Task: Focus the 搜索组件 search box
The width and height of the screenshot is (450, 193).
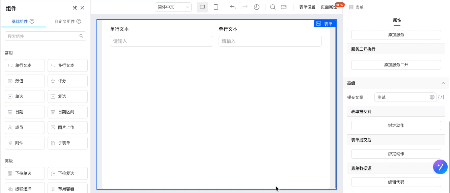Action: point(46,36)
